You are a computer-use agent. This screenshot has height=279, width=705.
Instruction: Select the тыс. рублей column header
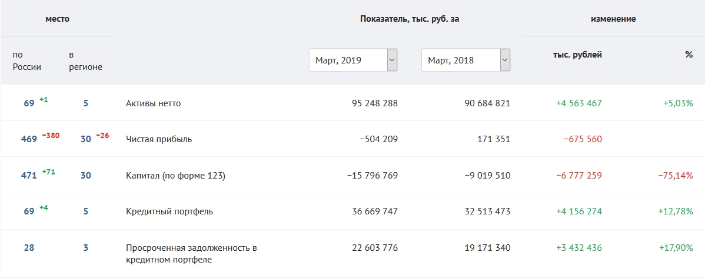tap(577, 55)
